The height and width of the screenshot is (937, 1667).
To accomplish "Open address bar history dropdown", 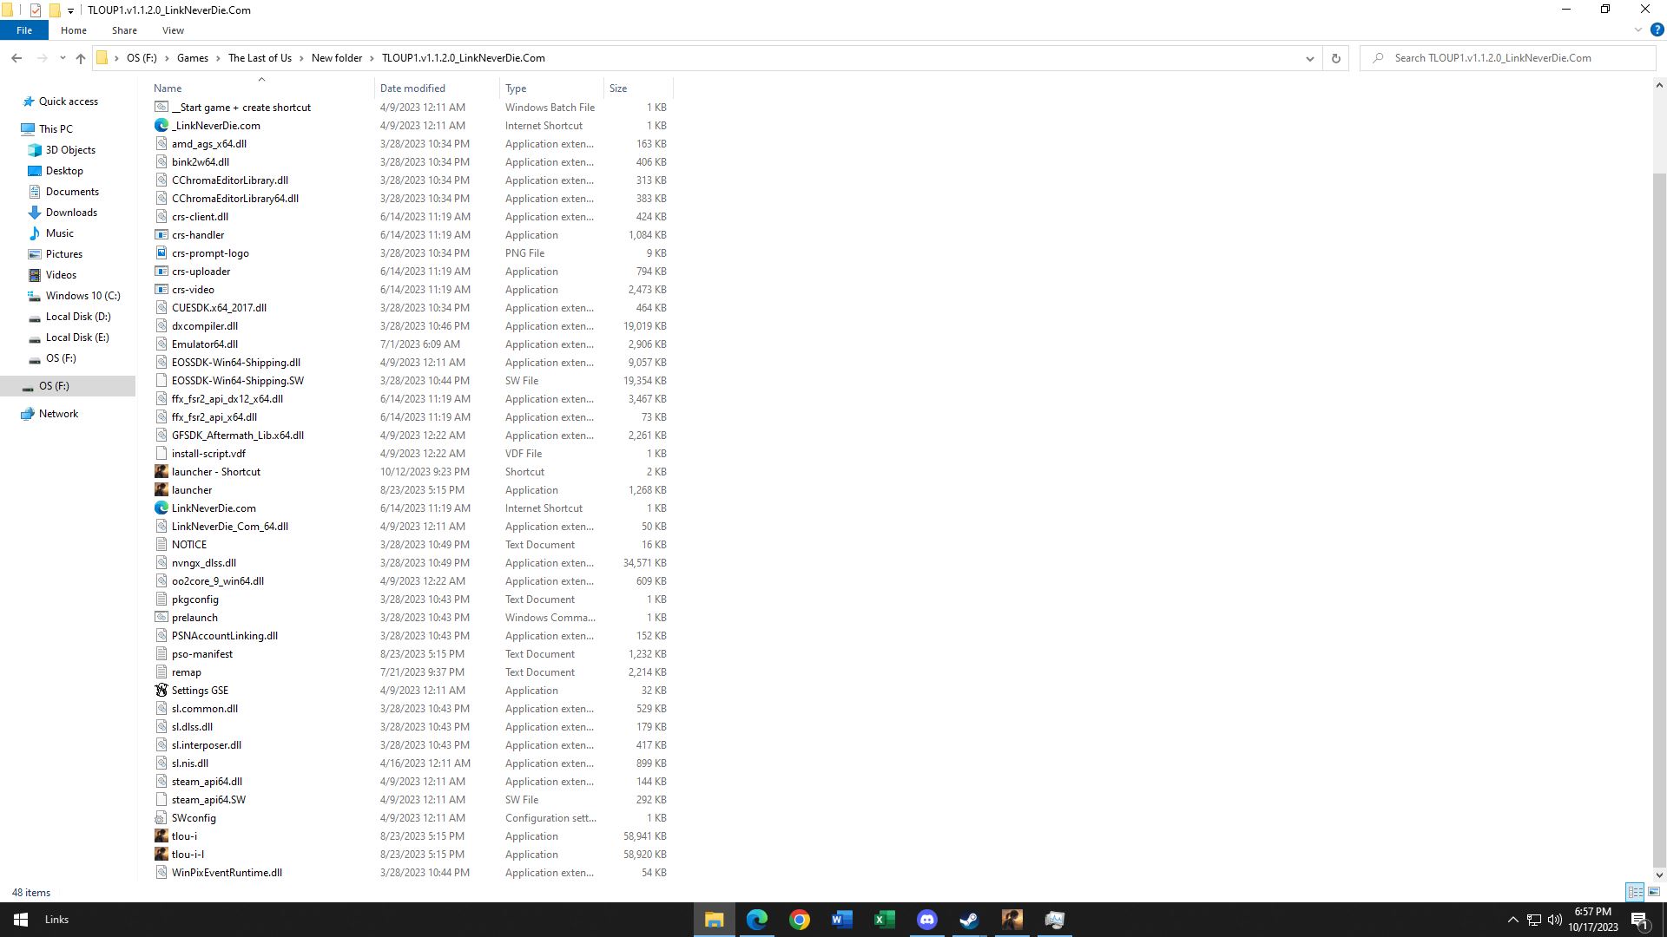I will tap(1309, 58).
